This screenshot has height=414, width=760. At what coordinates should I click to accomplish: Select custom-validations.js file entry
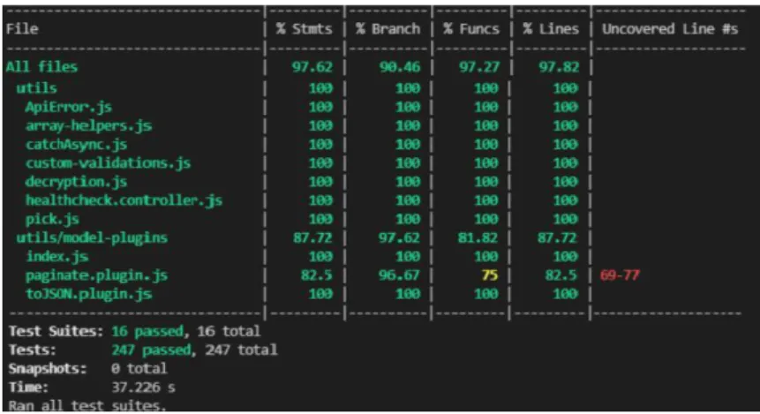108,163
